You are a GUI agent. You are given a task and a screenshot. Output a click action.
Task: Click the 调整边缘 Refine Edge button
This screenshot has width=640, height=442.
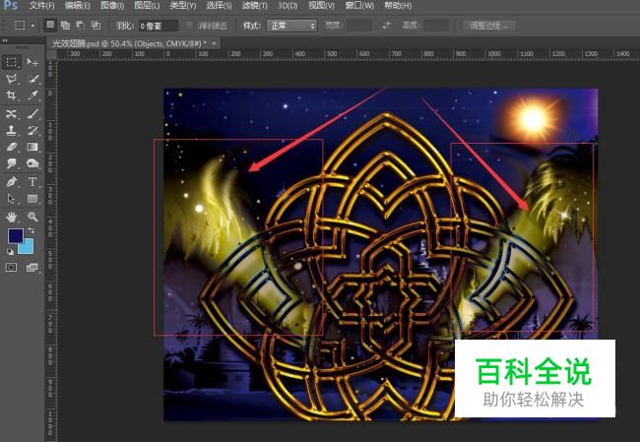coord(489,26)
